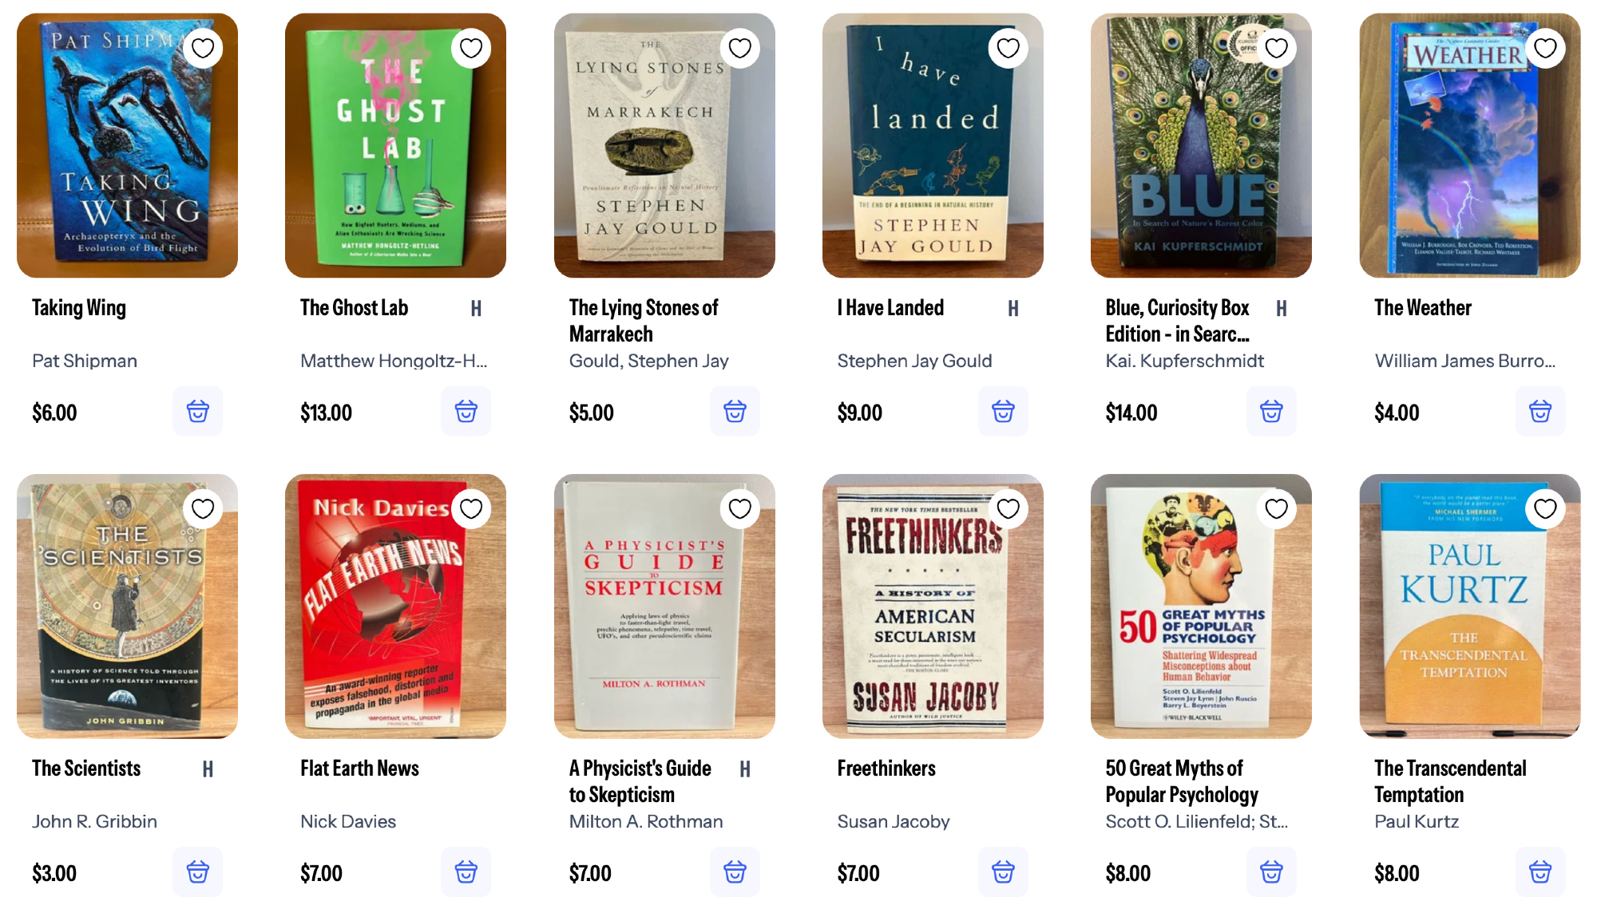Add Taking Wing to basket
The width and height of the screenshot is (1597, 905).
pos(197,412)
